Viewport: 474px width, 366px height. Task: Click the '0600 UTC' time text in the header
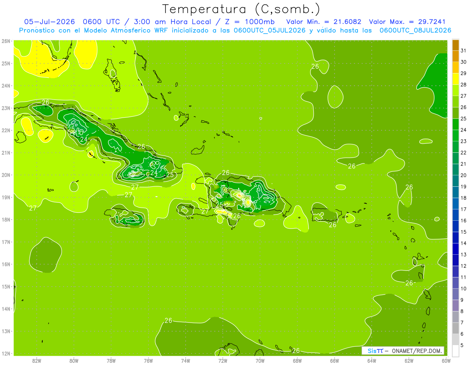102,22
